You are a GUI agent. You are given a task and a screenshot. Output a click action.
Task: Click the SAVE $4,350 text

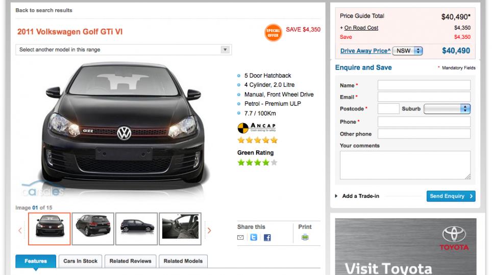(x=303, y=30)
